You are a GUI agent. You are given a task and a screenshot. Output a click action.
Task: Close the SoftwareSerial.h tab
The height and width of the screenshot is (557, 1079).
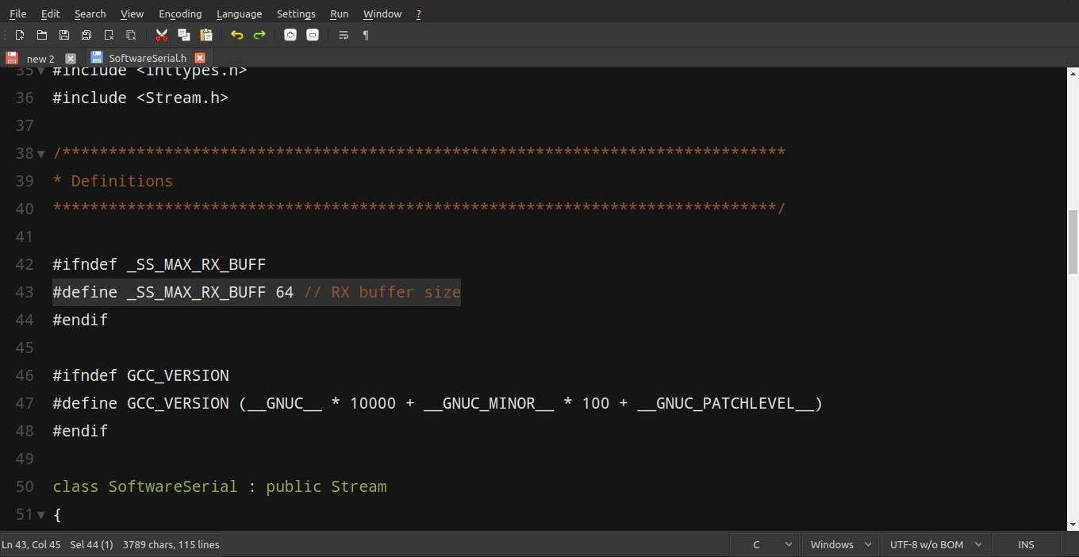200,58
